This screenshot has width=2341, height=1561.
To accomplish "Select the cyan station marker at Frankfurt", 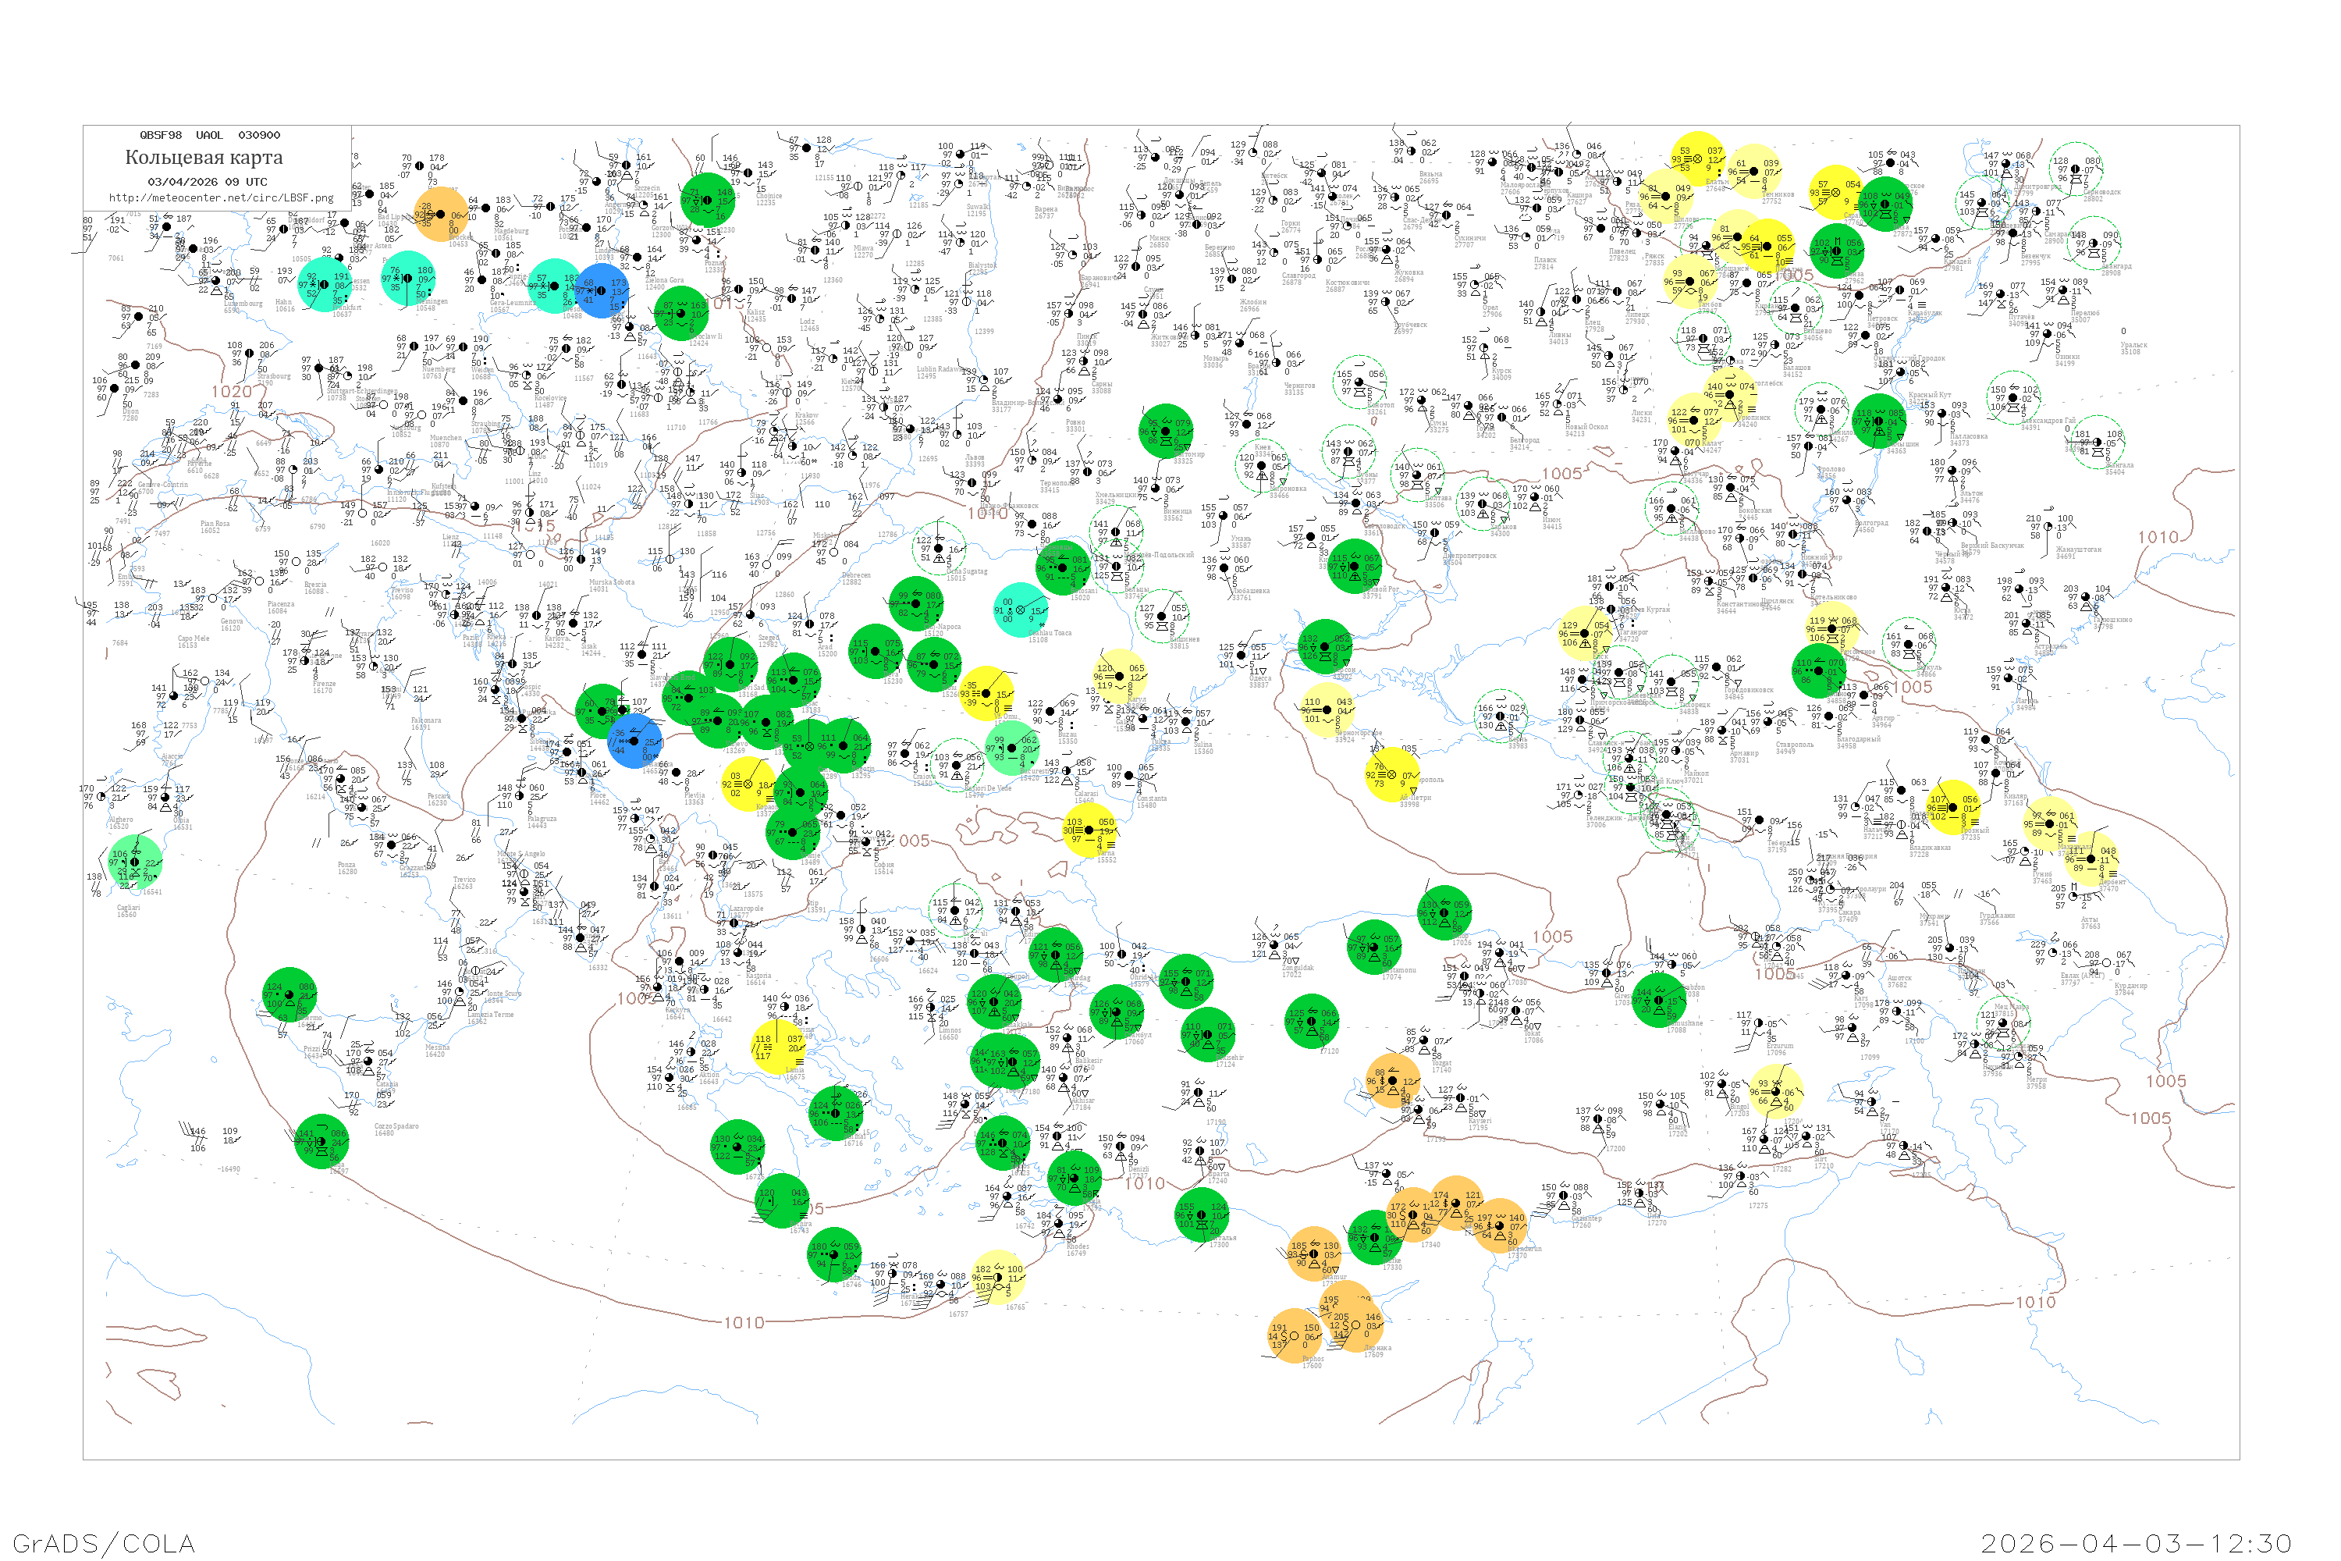I will click(x=325, y=284).
